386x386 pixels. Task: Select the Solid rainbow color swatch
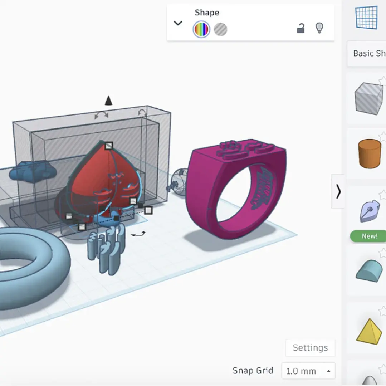[201, 29]
